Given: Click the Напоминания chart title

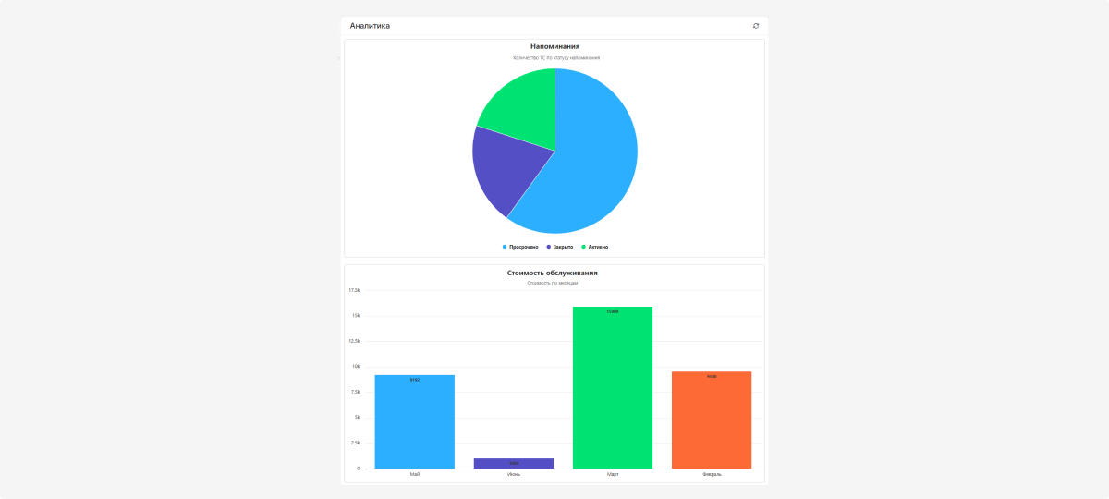Looking at the screenshot, I should click(x=554, y=46).
